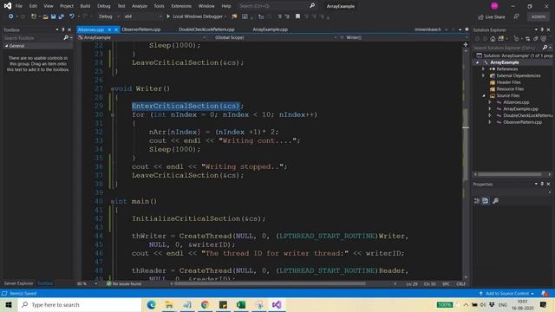Click the Solution Explorer Home icon
The width and height of the screenshot is (555, 312).
tap(493, 38)
